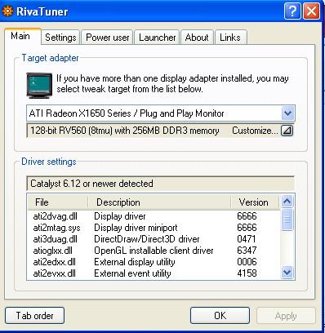Select the ati2dvag.dll row
This screenshot has width=325, height=333.
point(154,216)
